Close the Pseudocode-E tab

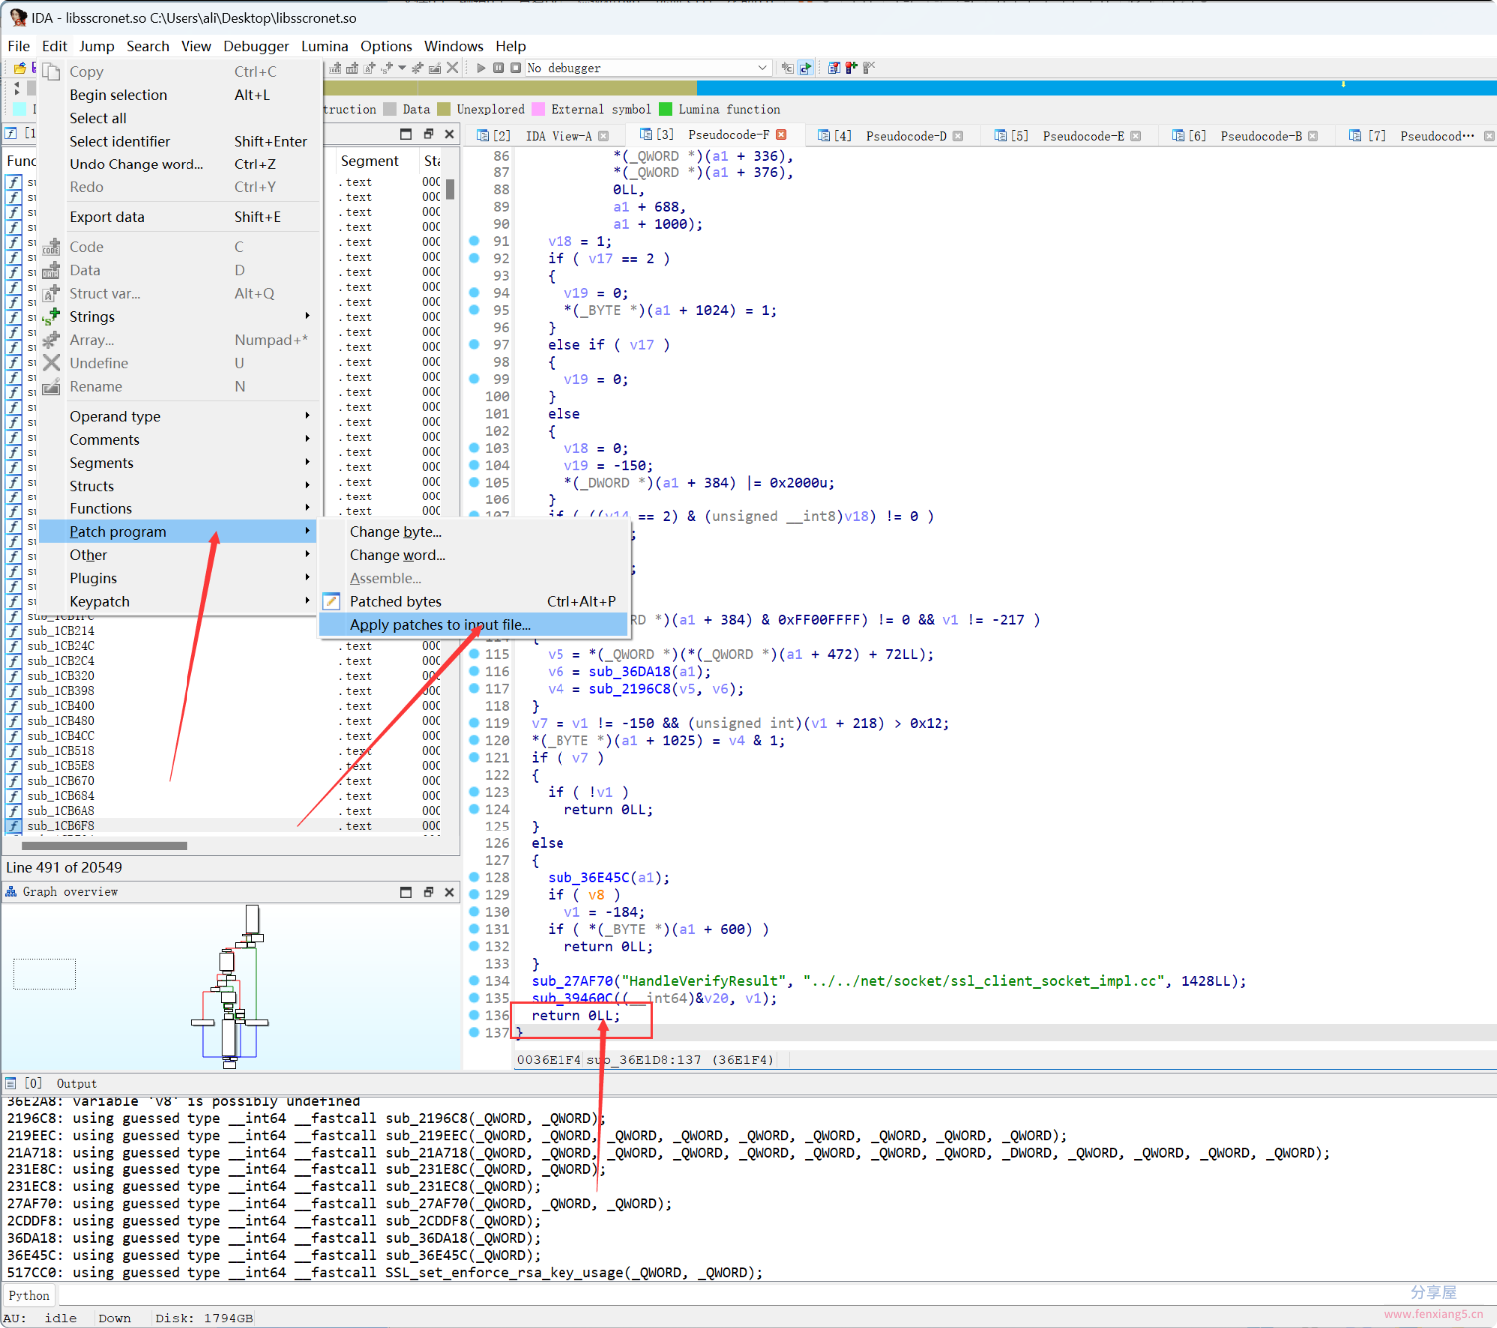click(1136, 136)
